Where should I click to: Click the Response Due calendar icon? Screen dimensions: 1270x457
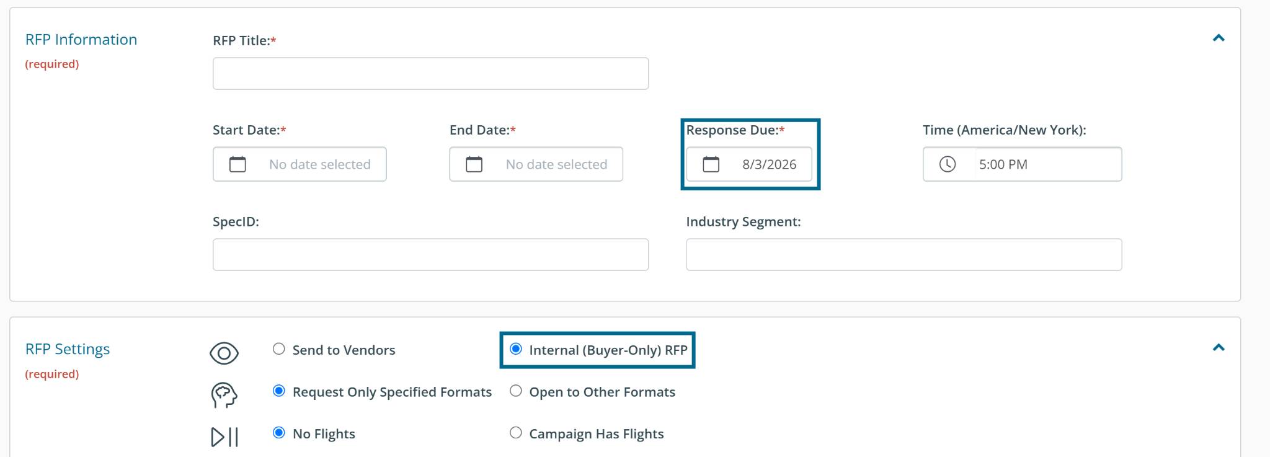[711, 164]
